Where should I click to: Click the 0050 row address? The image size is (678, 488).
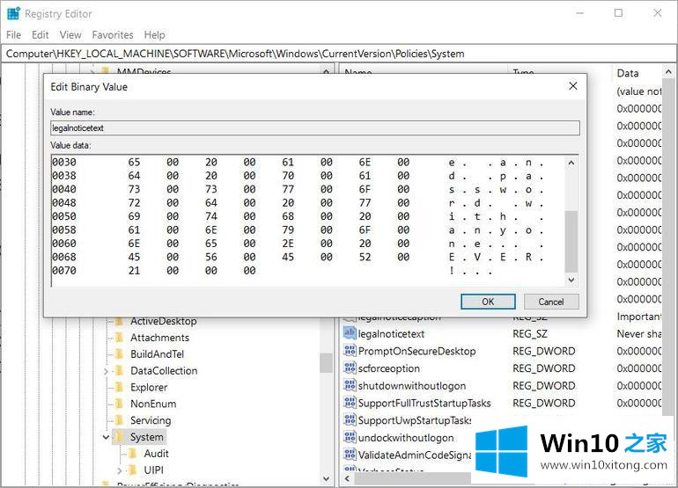64,216
